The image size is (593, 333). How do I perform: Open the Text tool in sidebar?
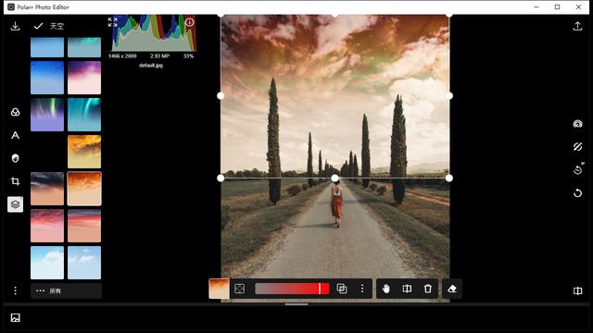coord(15,135)
